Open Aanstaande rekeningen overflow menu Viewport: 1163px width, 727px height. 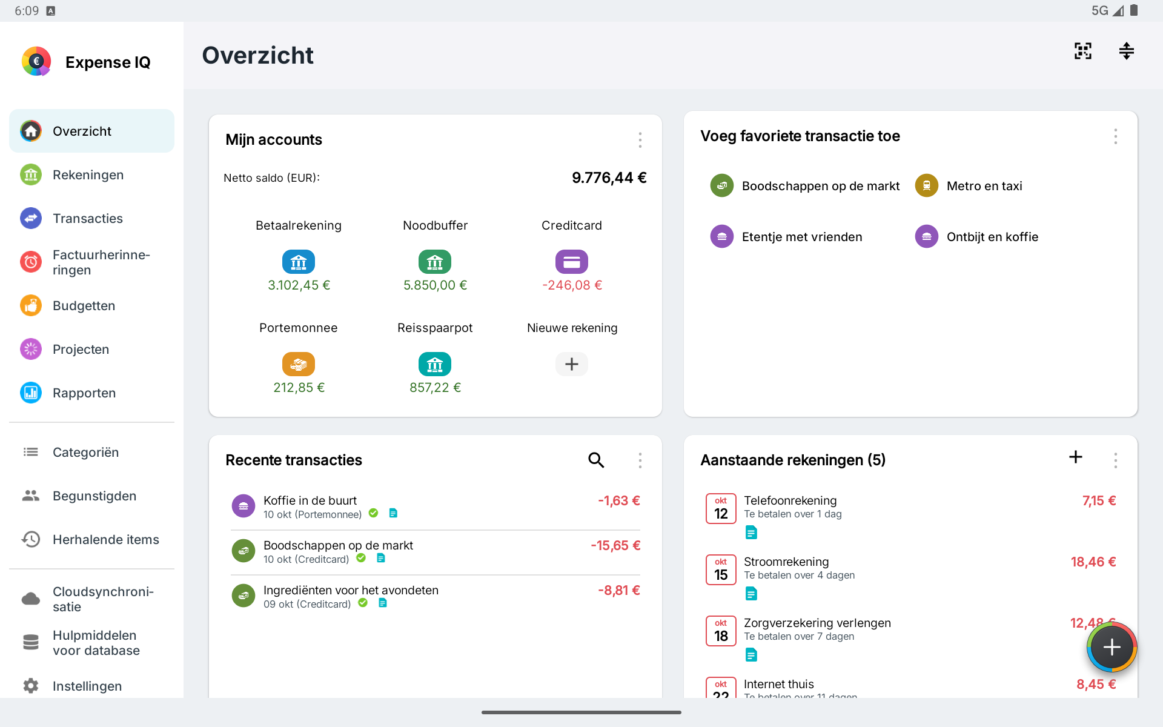1115,460
